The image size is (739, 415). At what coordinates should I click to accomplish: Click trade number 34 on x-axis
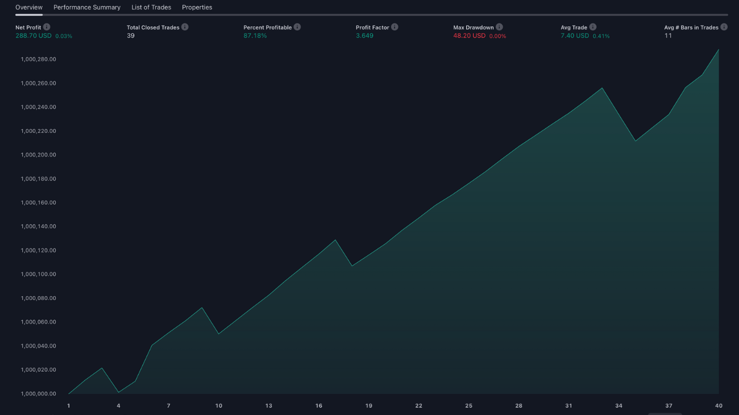pos(618,406)
